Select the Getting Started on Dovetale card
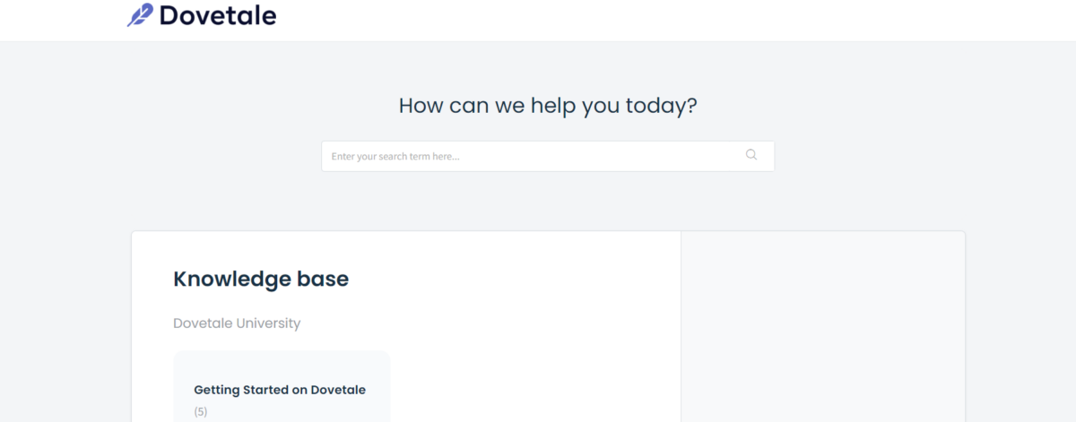 tap(282, 386)
